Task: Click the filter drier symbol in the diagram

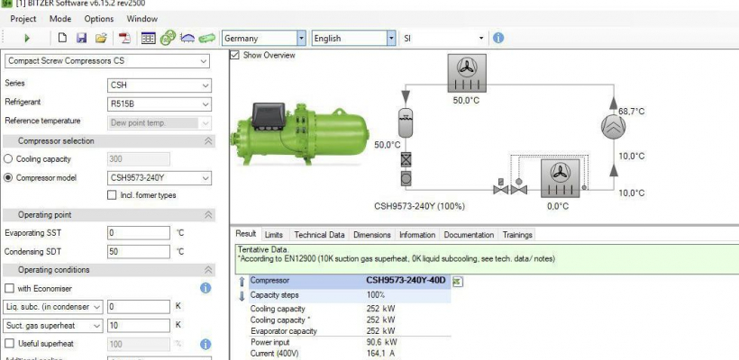Action: [x=406, y=160]
